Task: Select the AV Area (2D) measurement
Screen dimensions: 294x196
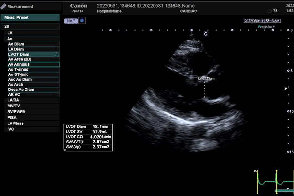Action: (34, 59)
